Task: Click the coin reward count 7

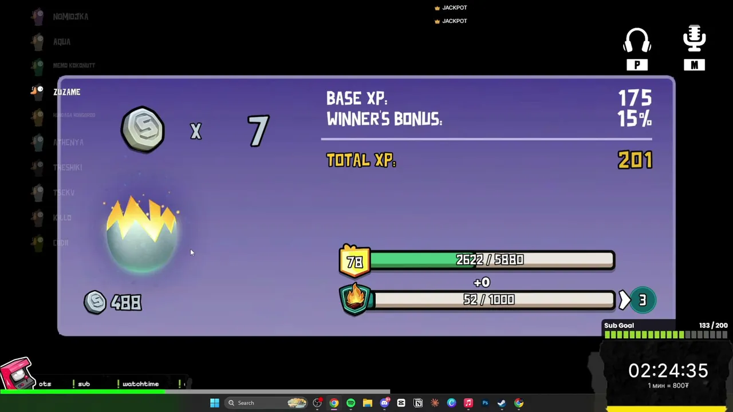Action: point(258,131)
